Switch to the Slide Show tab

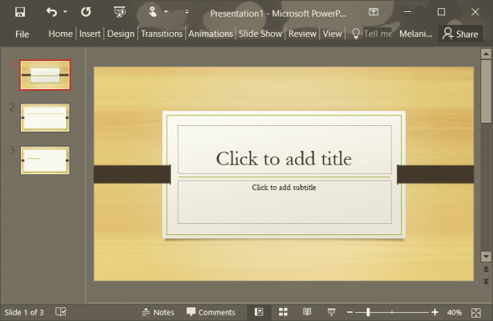click(261, 34)
